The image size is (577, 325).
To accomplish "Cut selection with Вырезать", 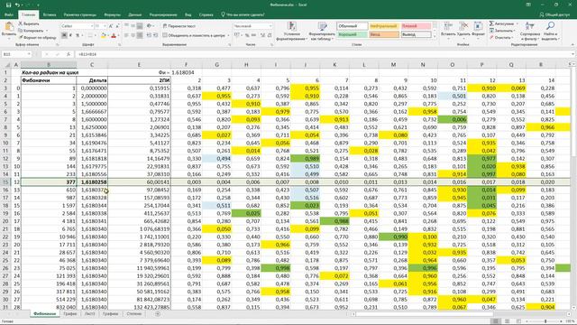I will 29,23.
